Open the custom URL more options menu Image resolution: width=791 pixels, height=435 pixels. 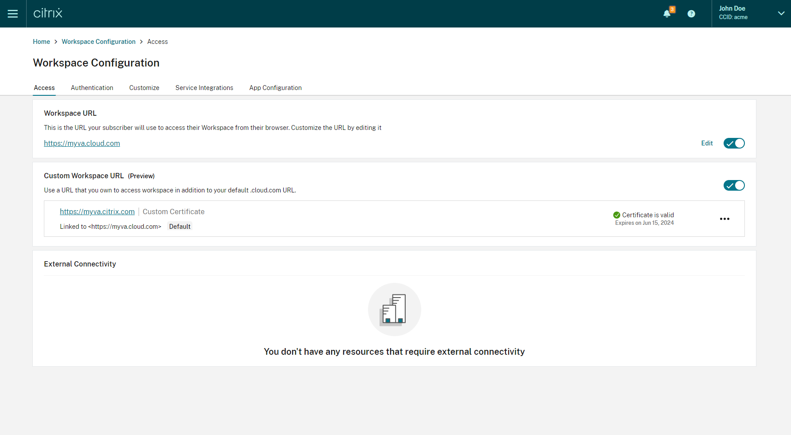[724, 219]
